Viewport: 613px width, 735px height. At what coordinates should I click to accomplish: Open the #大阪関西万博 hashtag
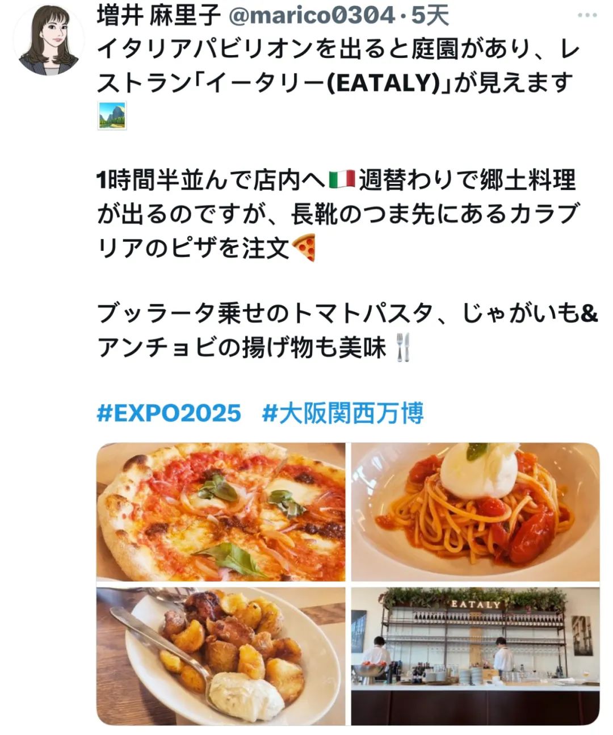343,413
